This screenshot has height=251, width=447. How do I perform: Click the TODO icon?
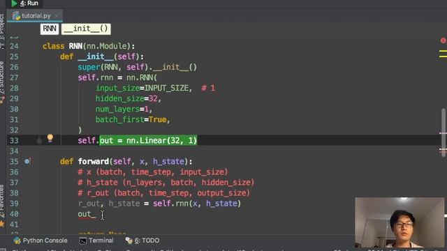click(x=129, y=241)
